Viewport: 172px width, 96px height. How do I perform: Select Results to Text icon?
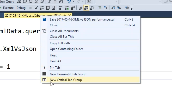[x=81, y=8]
